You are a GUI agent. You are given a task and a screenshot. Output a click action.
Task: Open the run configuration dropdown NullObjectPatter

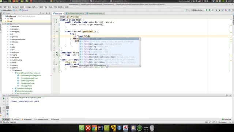197,10
